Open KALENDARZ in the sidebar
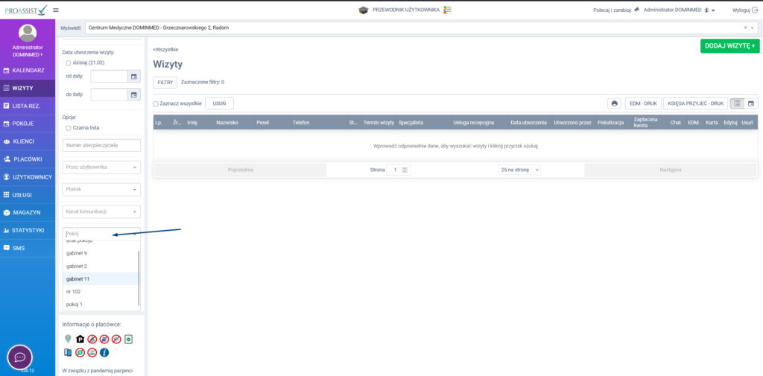Screen dimensions: 763x376 click(28, 70)
